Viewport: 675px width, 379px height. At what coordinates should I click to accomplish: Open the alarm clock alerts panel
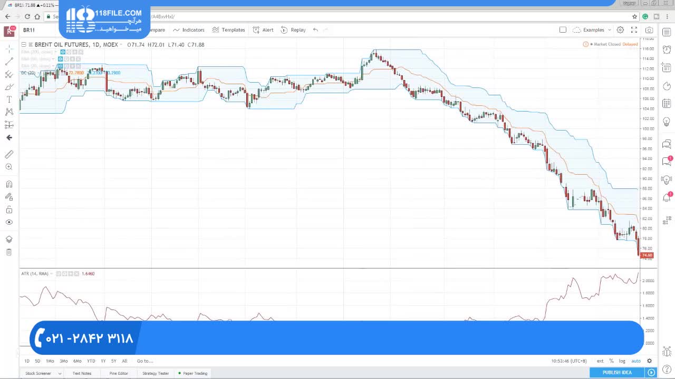click(x=667, y=49)
